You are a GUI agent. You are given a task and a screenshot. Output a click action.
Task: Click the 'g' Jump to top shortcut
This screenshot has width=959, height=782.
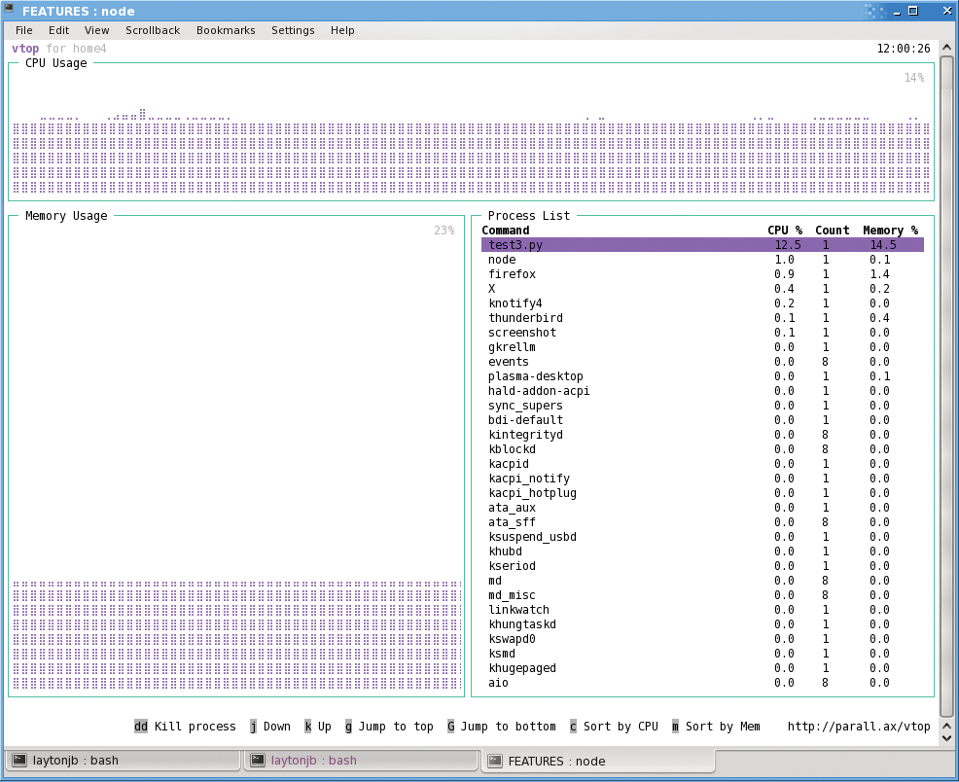pyautogui.click(x=389, y=727)
